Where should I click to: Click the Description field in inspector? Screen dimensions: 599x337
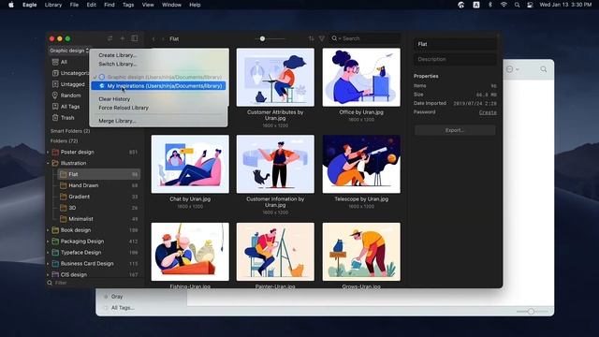(x=455, y=59)
